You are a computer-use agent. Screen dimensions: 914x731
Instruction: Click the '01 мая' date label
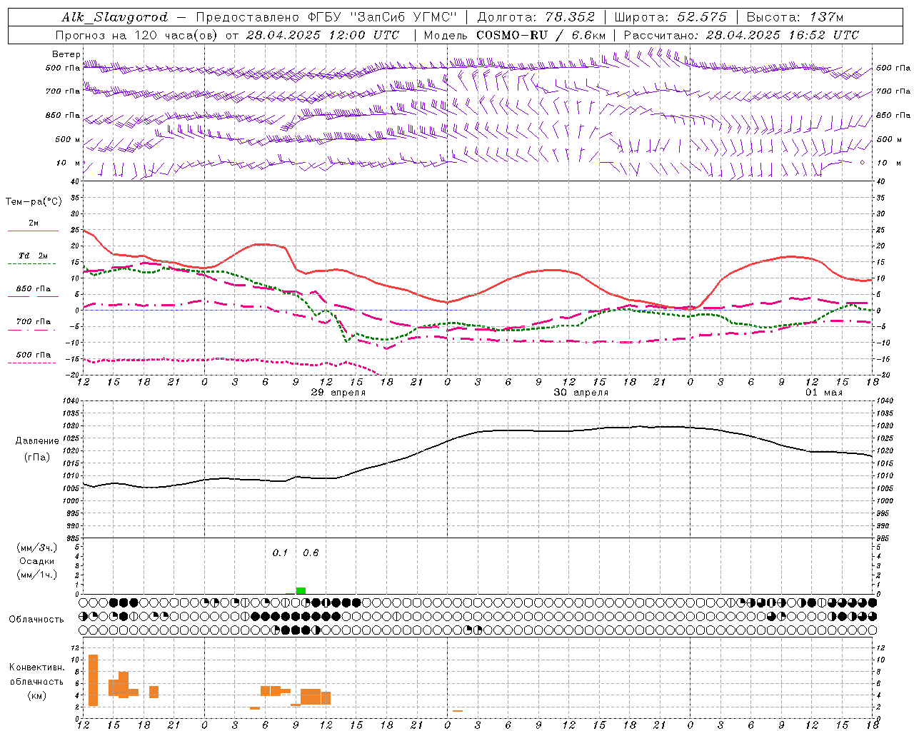pos(824,393)
